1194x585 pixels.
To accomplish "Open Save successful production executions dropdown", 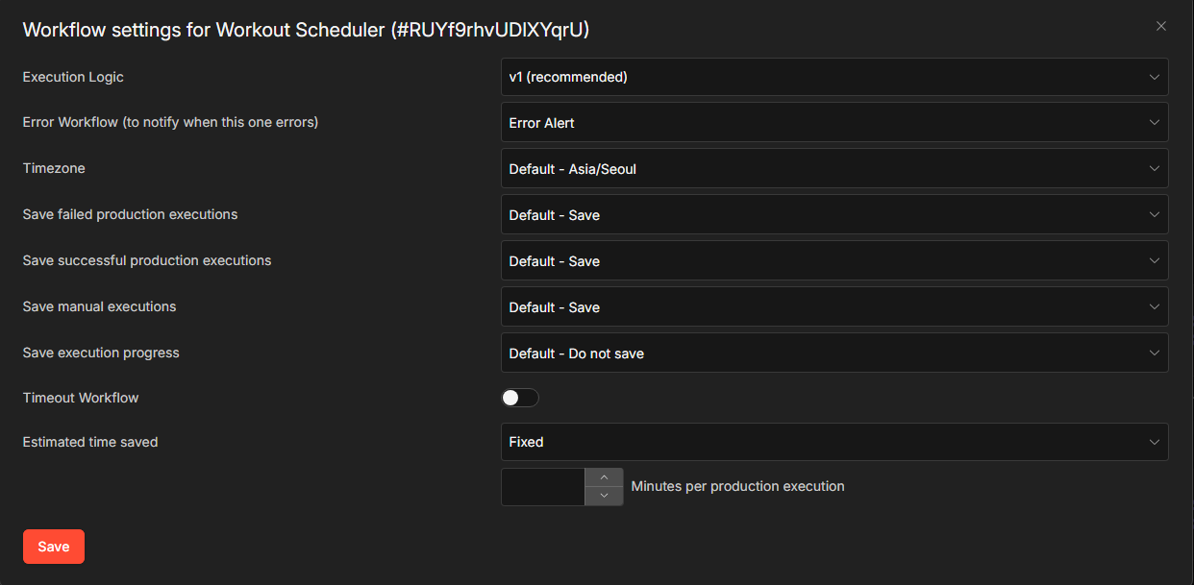I will click(x=833, y=261).
